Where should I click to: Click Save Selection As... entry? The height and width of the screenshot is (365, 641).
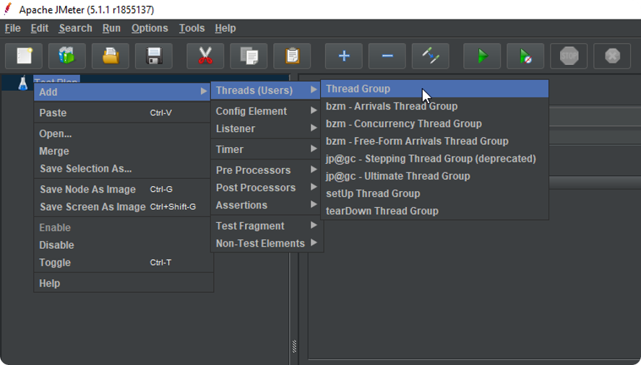[x=123, y=169]
